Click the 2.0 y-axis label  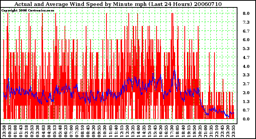[246, 93]
